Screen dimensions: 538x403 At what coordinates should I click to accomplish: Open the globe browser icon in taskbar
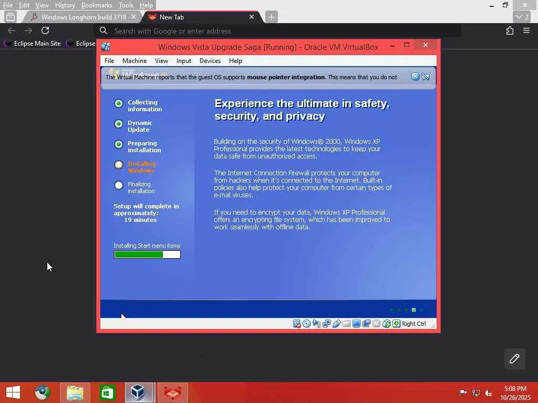43,393
